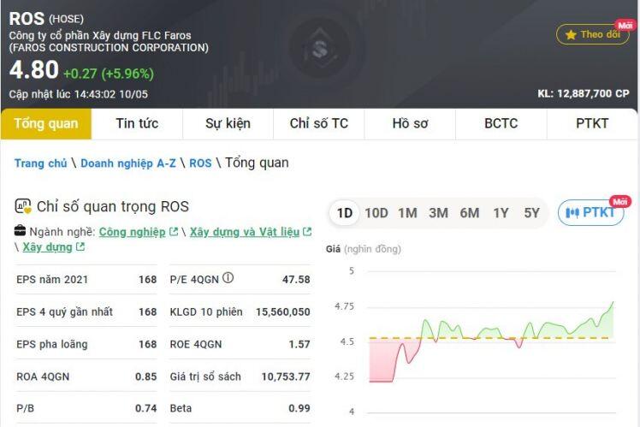This screenshot has width=640, height=427.
Task: Select the 1Y chart range
Action: [x=501, y=213]
